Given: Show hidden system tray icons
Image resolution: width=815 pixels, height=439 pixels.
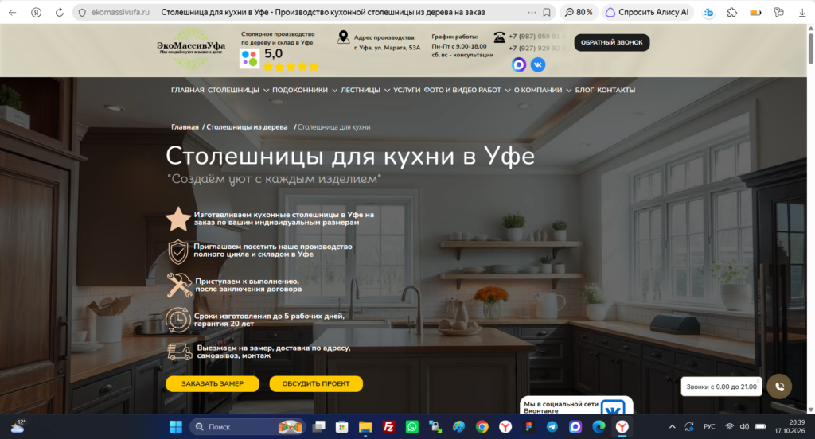Looking at the screenshot, I should 672,427.
